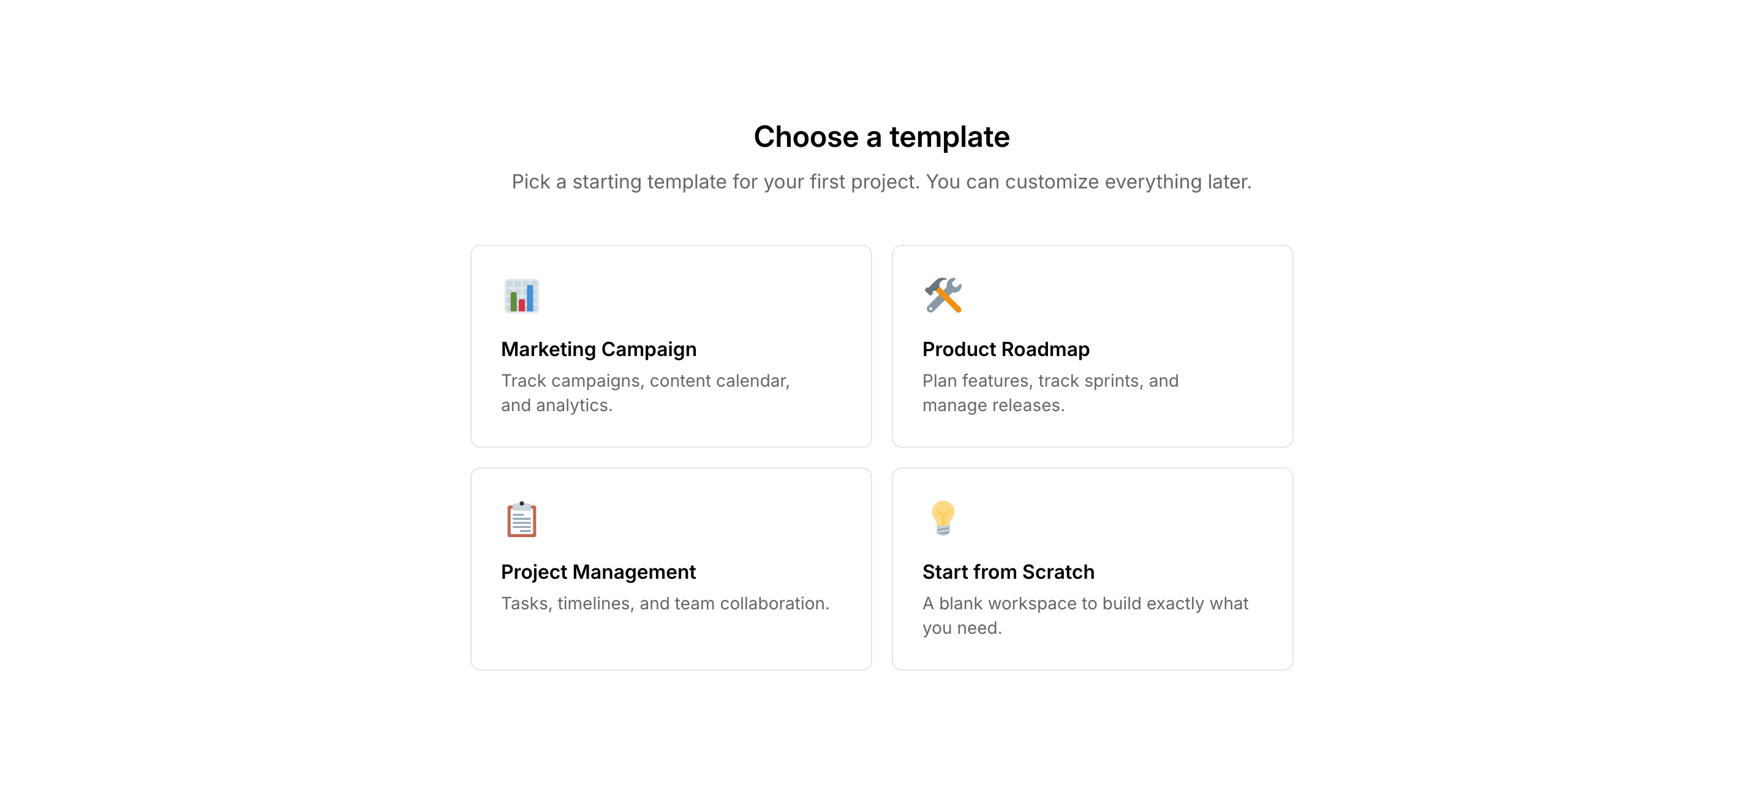1764x788 pixels.
Task: Click the "Pick a starting template" subtitle
Action: 881,182
